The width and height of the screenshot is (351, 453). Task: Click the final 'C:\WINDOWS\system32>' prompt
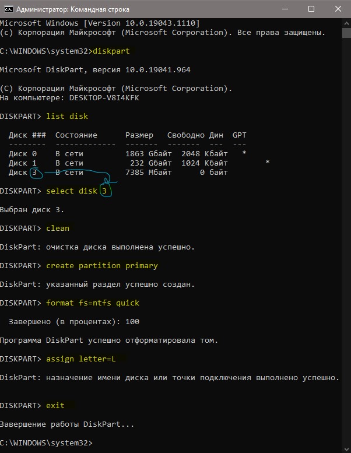click(x=46, y=443)
